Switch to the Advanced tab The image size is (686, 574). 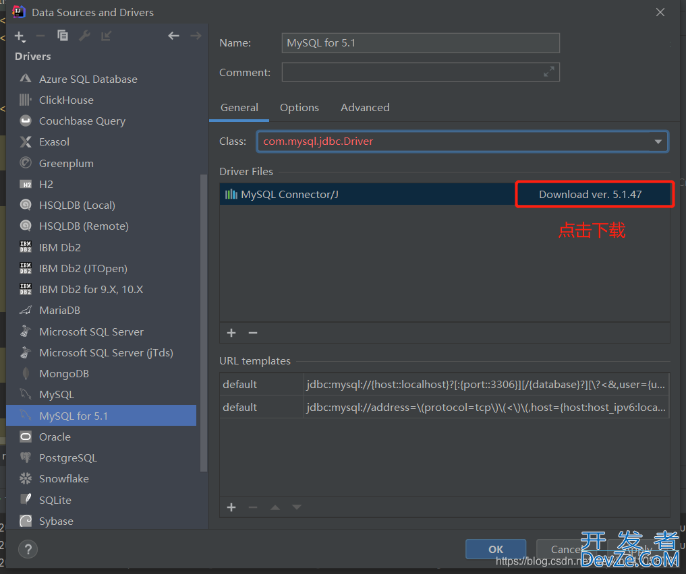[x=365, y=108]
